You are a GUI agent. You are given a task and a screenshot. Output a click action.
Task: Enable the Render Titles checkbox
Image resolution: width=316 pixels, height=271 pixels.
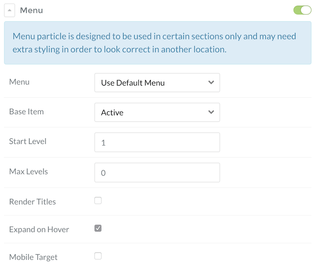(x=98, y=200)
